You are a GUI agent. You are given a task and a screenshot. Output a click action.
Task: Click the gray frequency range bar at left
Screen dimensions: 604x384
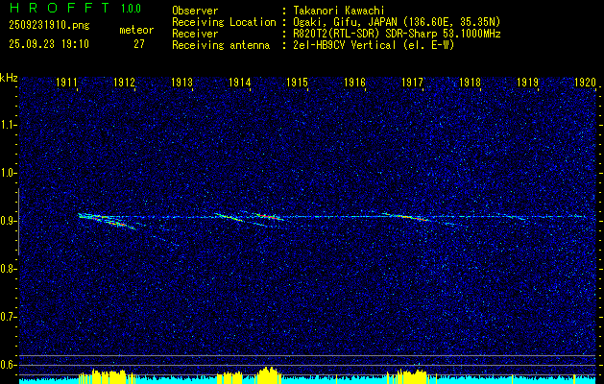tap(18, 222)
